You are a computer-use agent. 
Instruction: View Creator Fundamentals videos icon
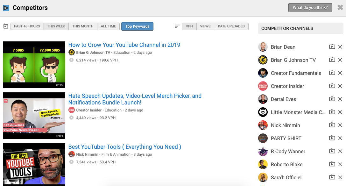pos(332,73)
